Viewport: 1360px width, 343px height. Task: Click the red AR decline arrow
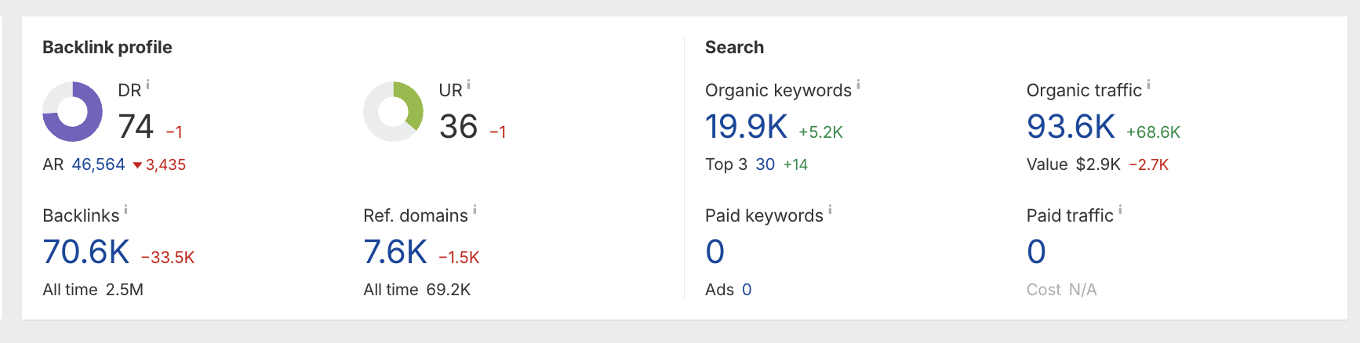(137, 165)
